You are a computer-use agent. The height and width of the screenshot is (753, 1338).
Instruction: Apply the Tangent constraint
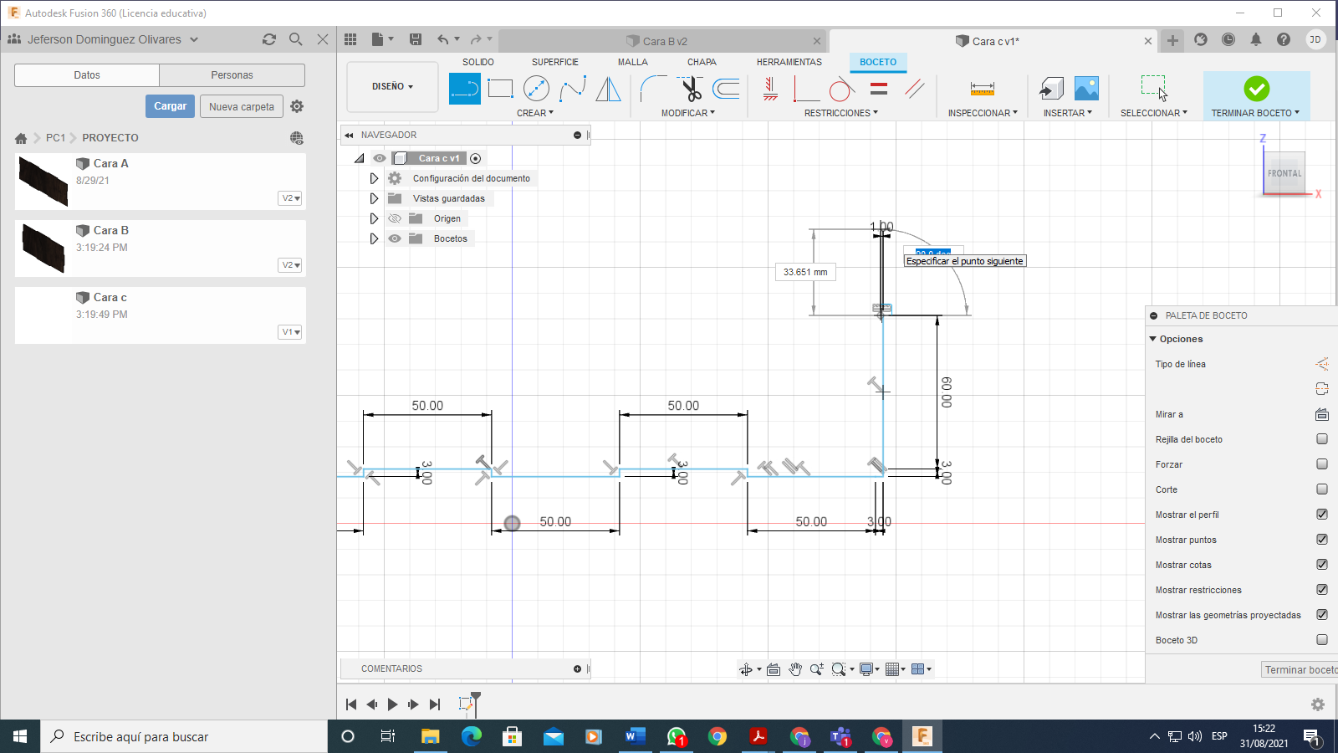click(x=842, y=89)
